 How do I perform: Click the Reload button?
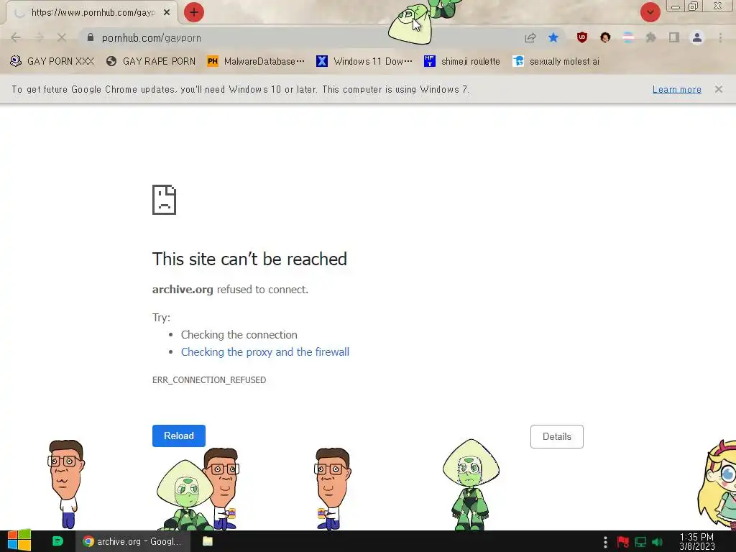pos(179,436)
